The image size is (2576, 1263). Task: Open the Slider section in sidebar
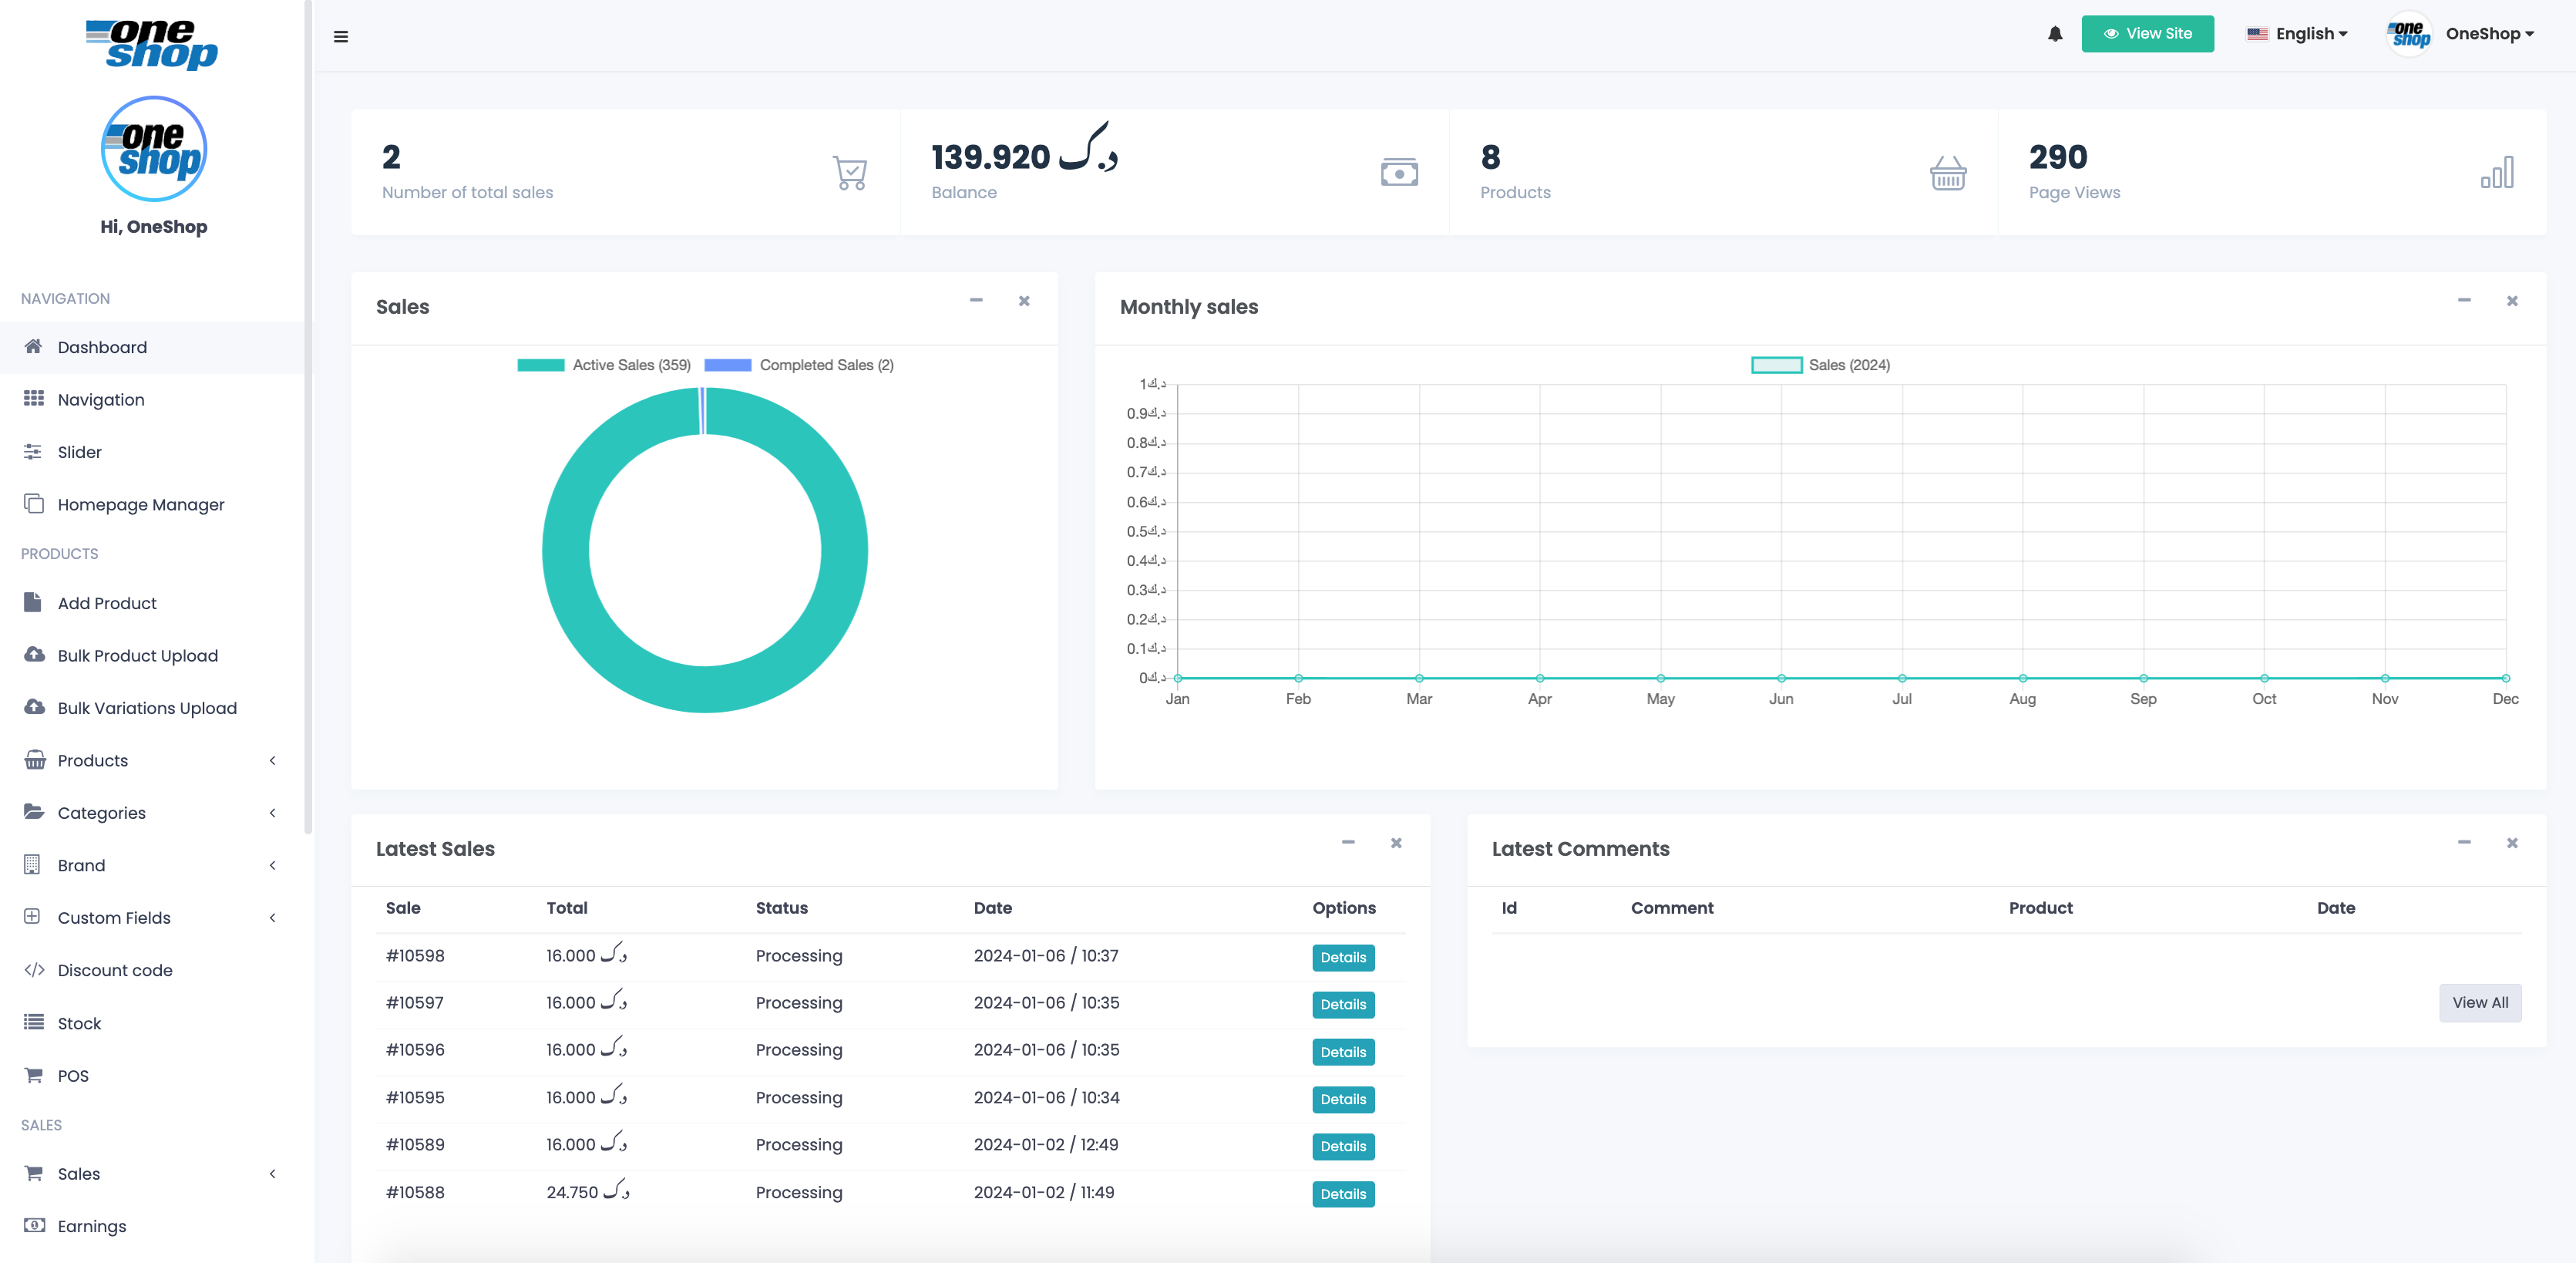(80, 451)
